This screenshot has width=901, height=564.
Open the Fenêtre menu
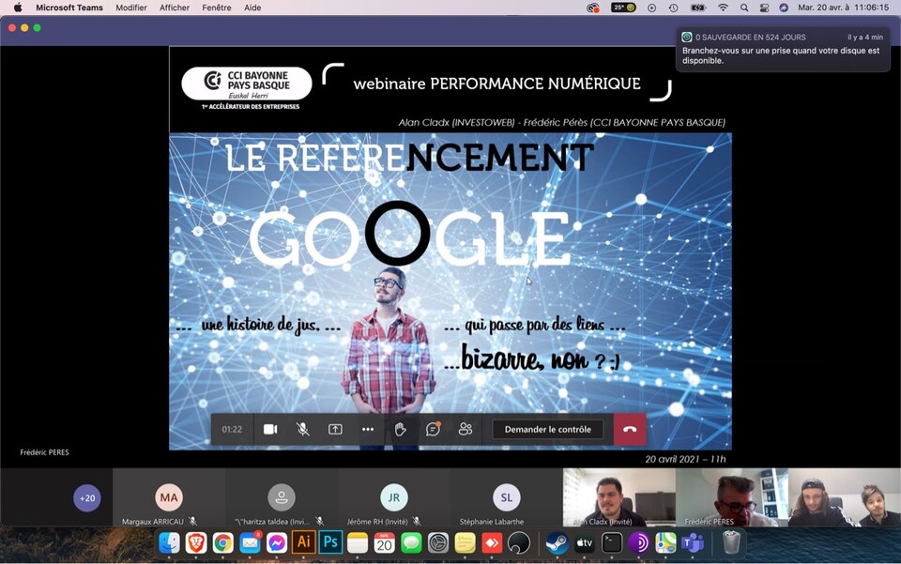217,8
